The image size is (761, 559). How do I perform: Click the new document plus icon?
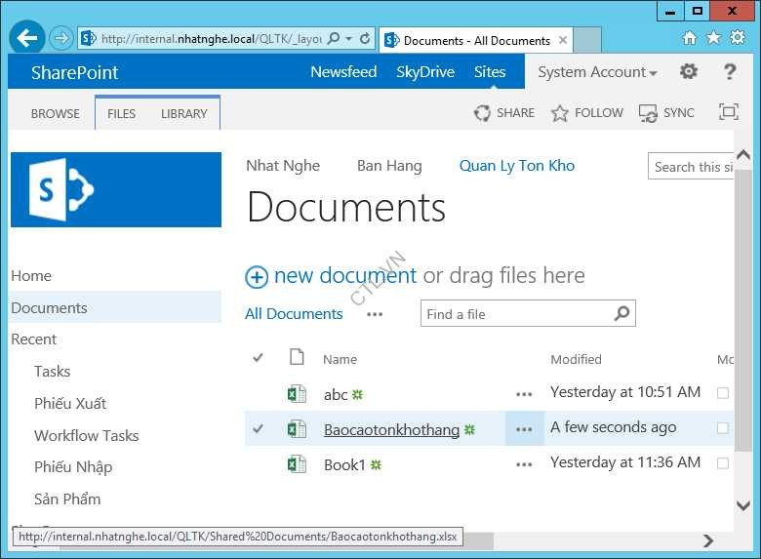[x=257, y=278]
